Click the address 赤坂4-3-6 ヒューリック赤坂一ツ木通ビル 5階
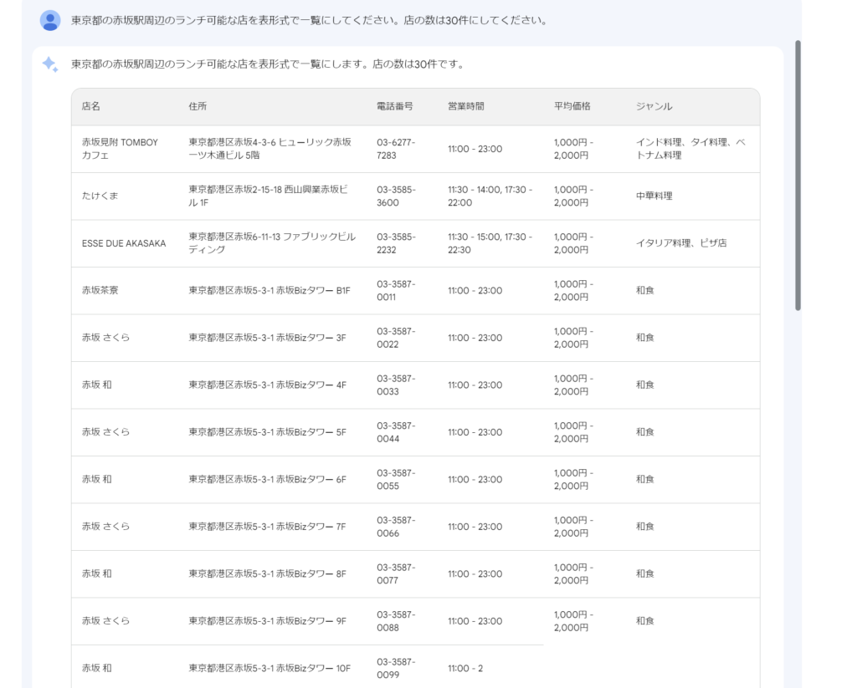 point(270,149)
